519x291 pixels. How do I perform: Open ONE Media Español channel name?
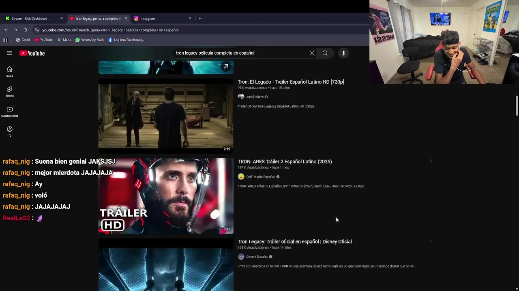pyautogui.click(x=260, y=177)
